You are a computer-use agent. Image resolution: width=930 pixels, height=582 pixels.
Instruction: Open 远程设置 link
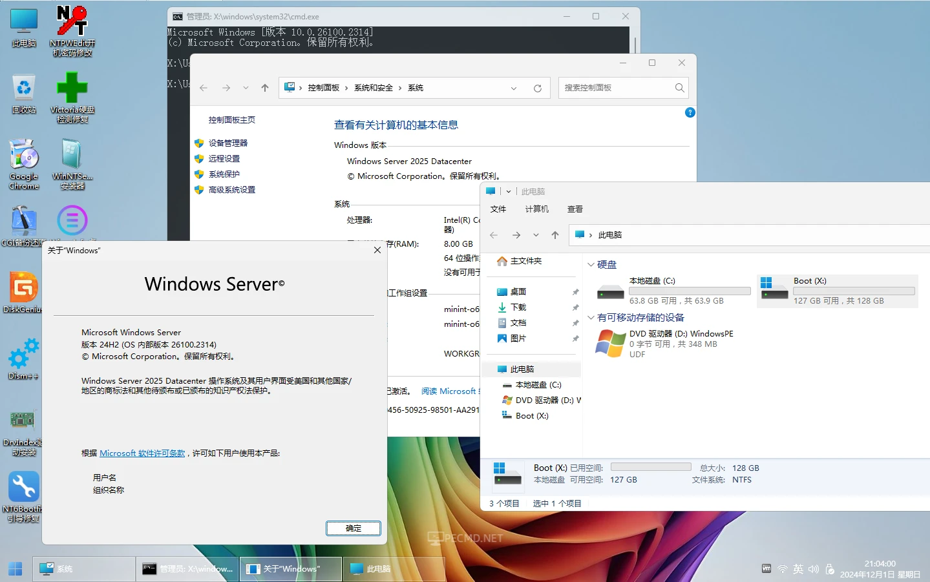(224, 159)
